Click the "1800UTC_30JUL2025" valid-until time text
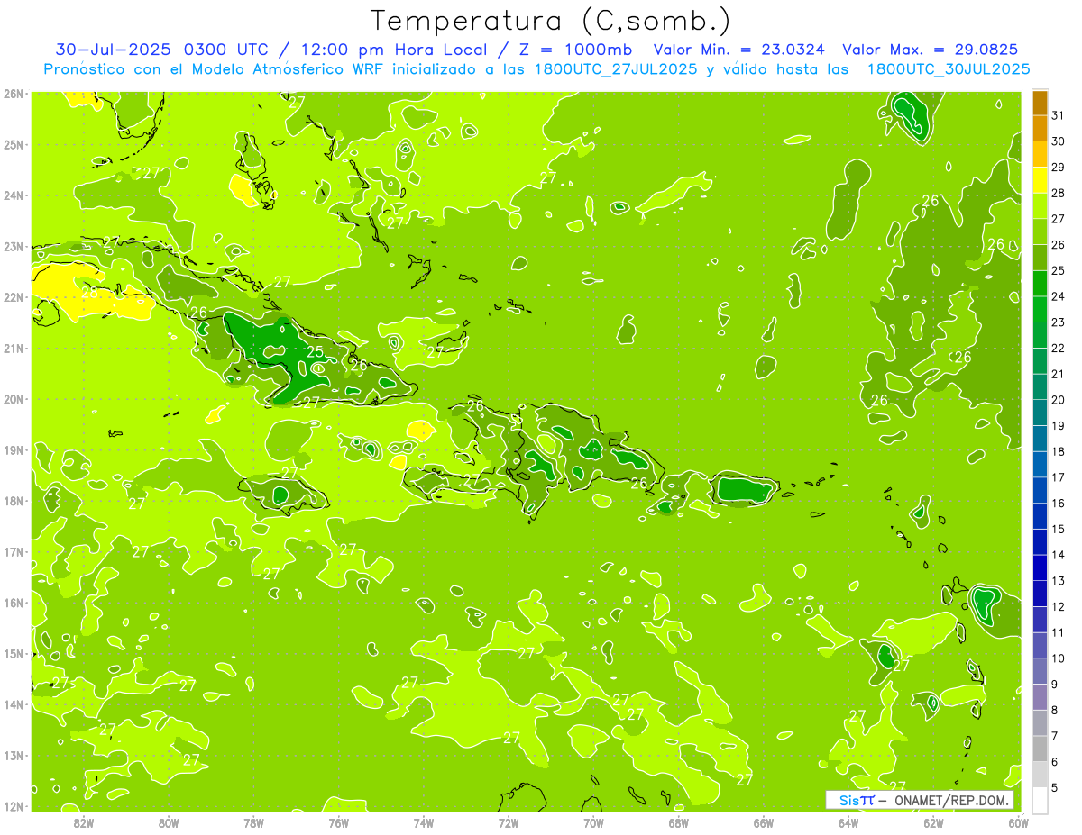Viewport: 1082px width, 835px height. pos(949,69)
